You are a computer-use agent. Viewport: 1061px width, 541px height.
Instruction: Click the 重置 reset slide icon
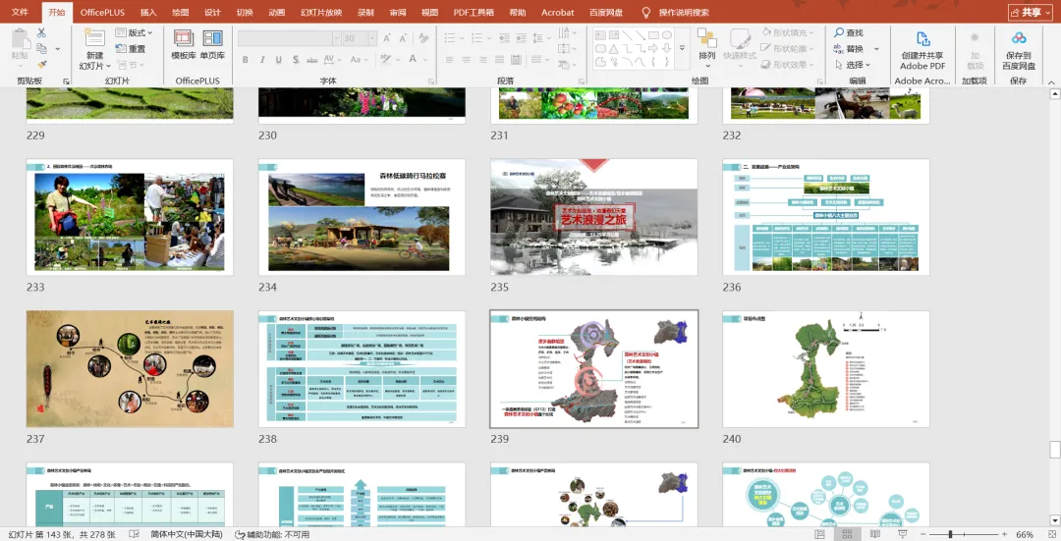tap(121, 49)
